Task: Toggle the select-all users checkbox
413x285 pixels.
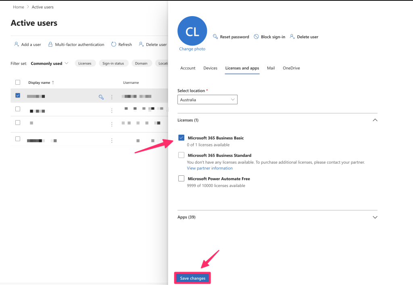Action: coord(18,82)
